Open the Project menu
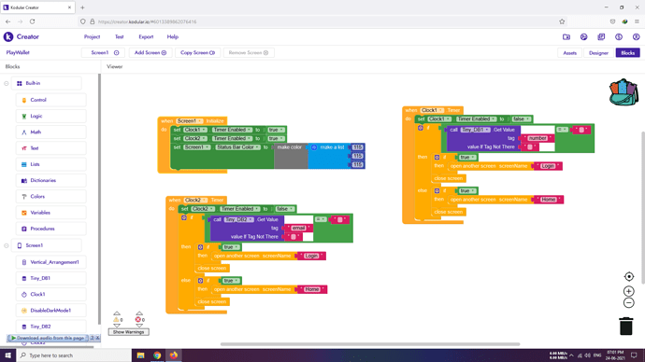The width and height of the screenshot is (645, 362). pyautogui.click(x=93, y=37)
